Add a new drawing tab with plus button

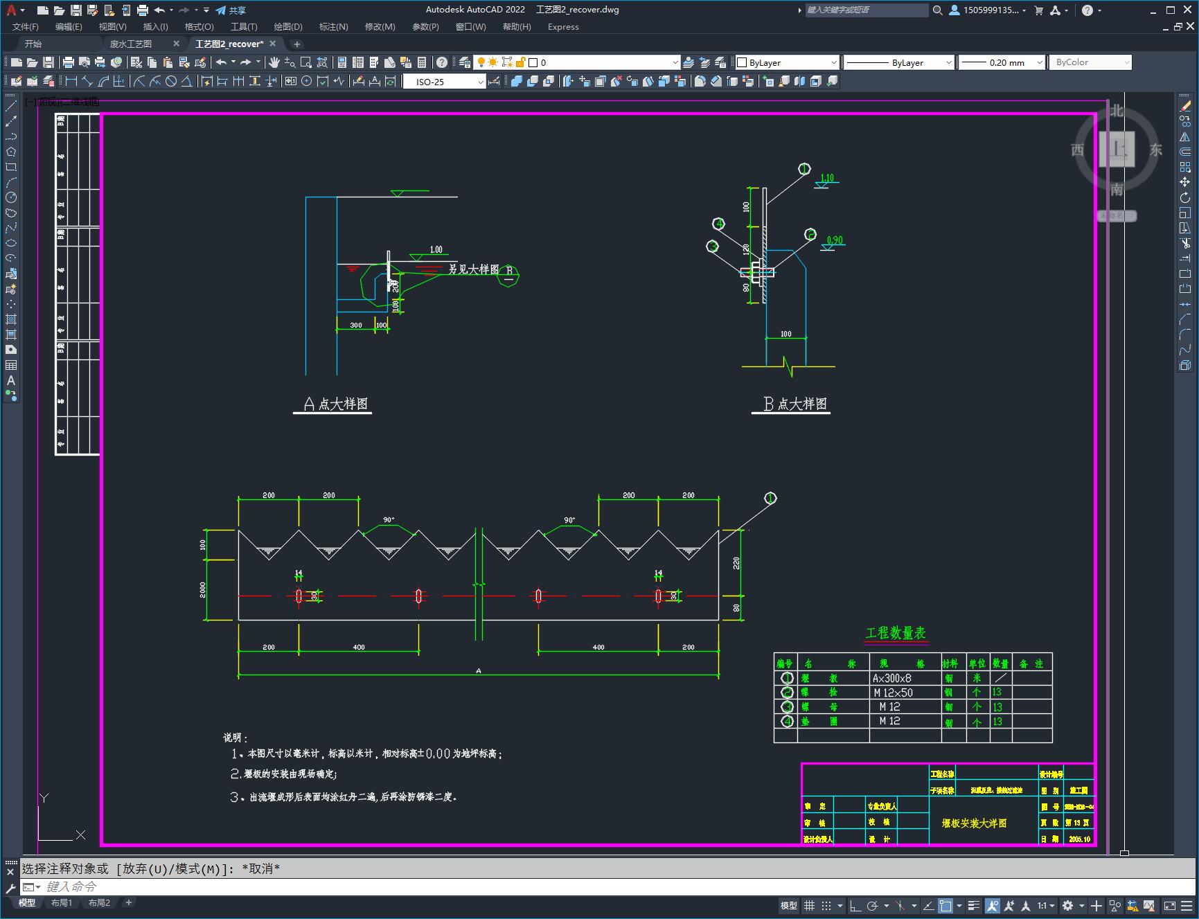tap(297, 44)
